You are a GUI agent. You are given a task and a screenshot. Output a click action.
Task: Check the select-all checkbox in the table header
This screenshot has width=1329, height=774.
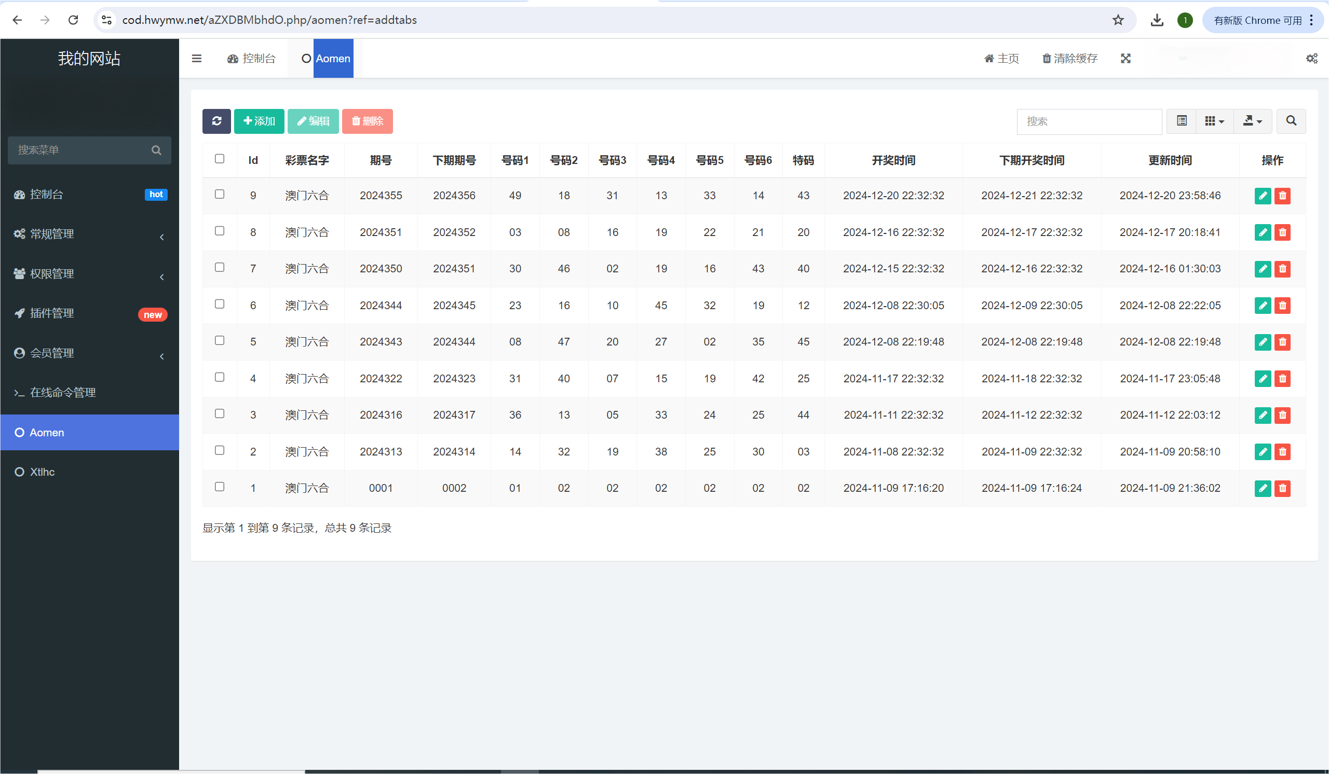pyautogui.click(x=220, y=159)
